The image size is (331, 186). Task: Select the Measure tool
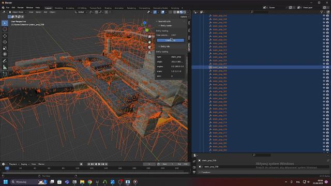[5, 67]
